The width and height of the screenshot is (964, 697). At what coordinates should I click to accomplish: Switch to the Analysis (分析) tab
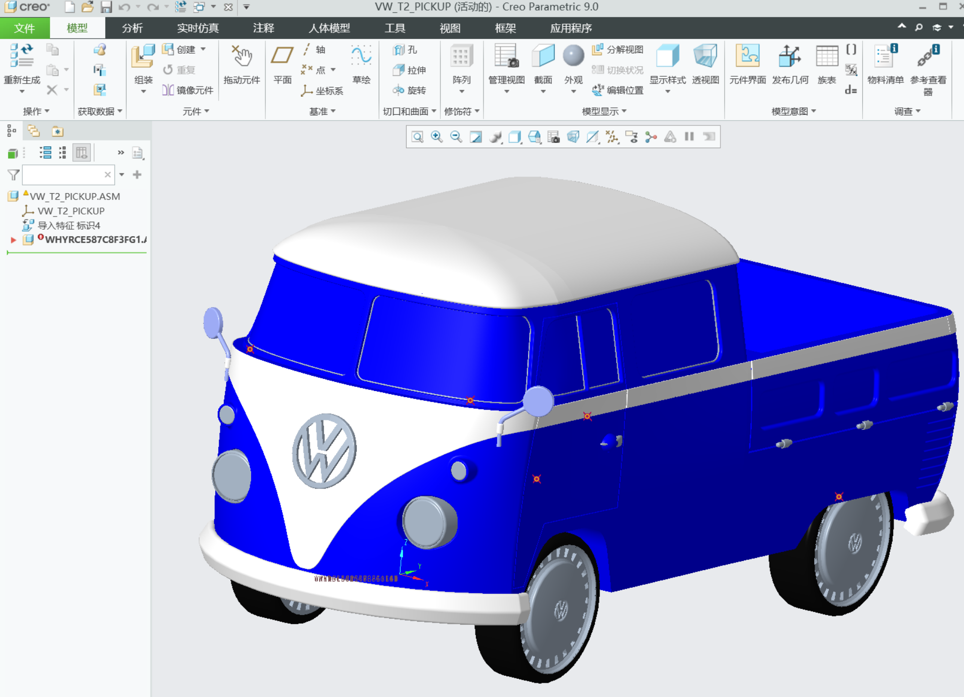pos(133,28)
